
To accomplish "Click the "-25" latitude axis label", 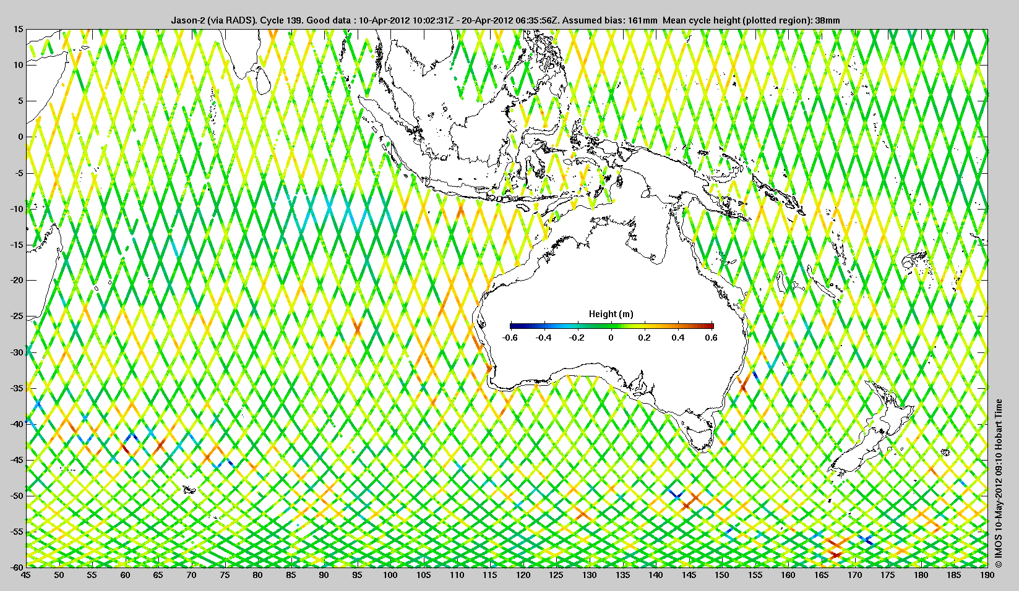I will tap(17, 316).
